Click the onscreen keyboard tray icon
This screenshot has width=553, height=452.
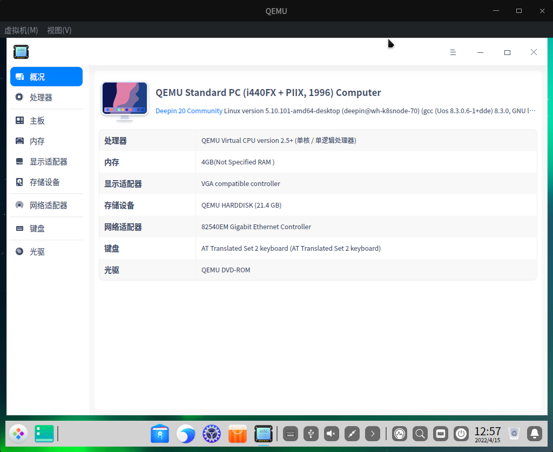click(291, 434)
